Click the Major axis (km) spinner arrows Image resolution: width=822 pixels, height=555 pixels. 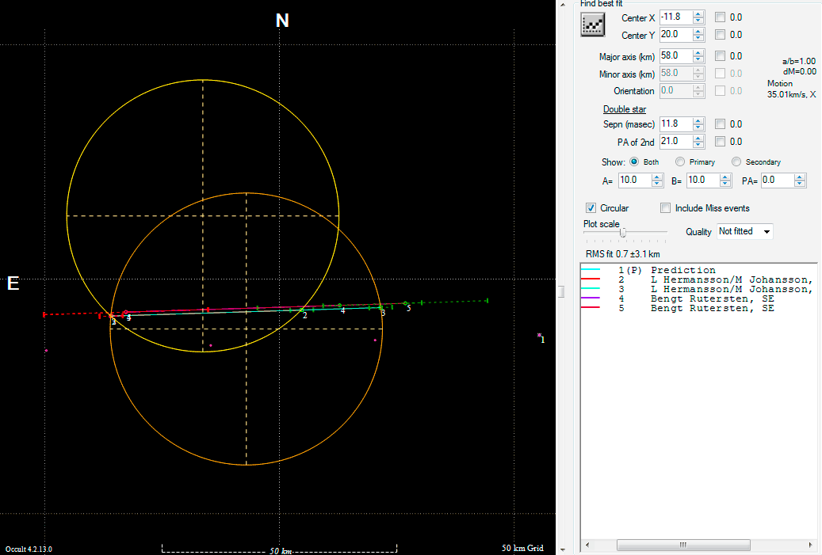698,56
